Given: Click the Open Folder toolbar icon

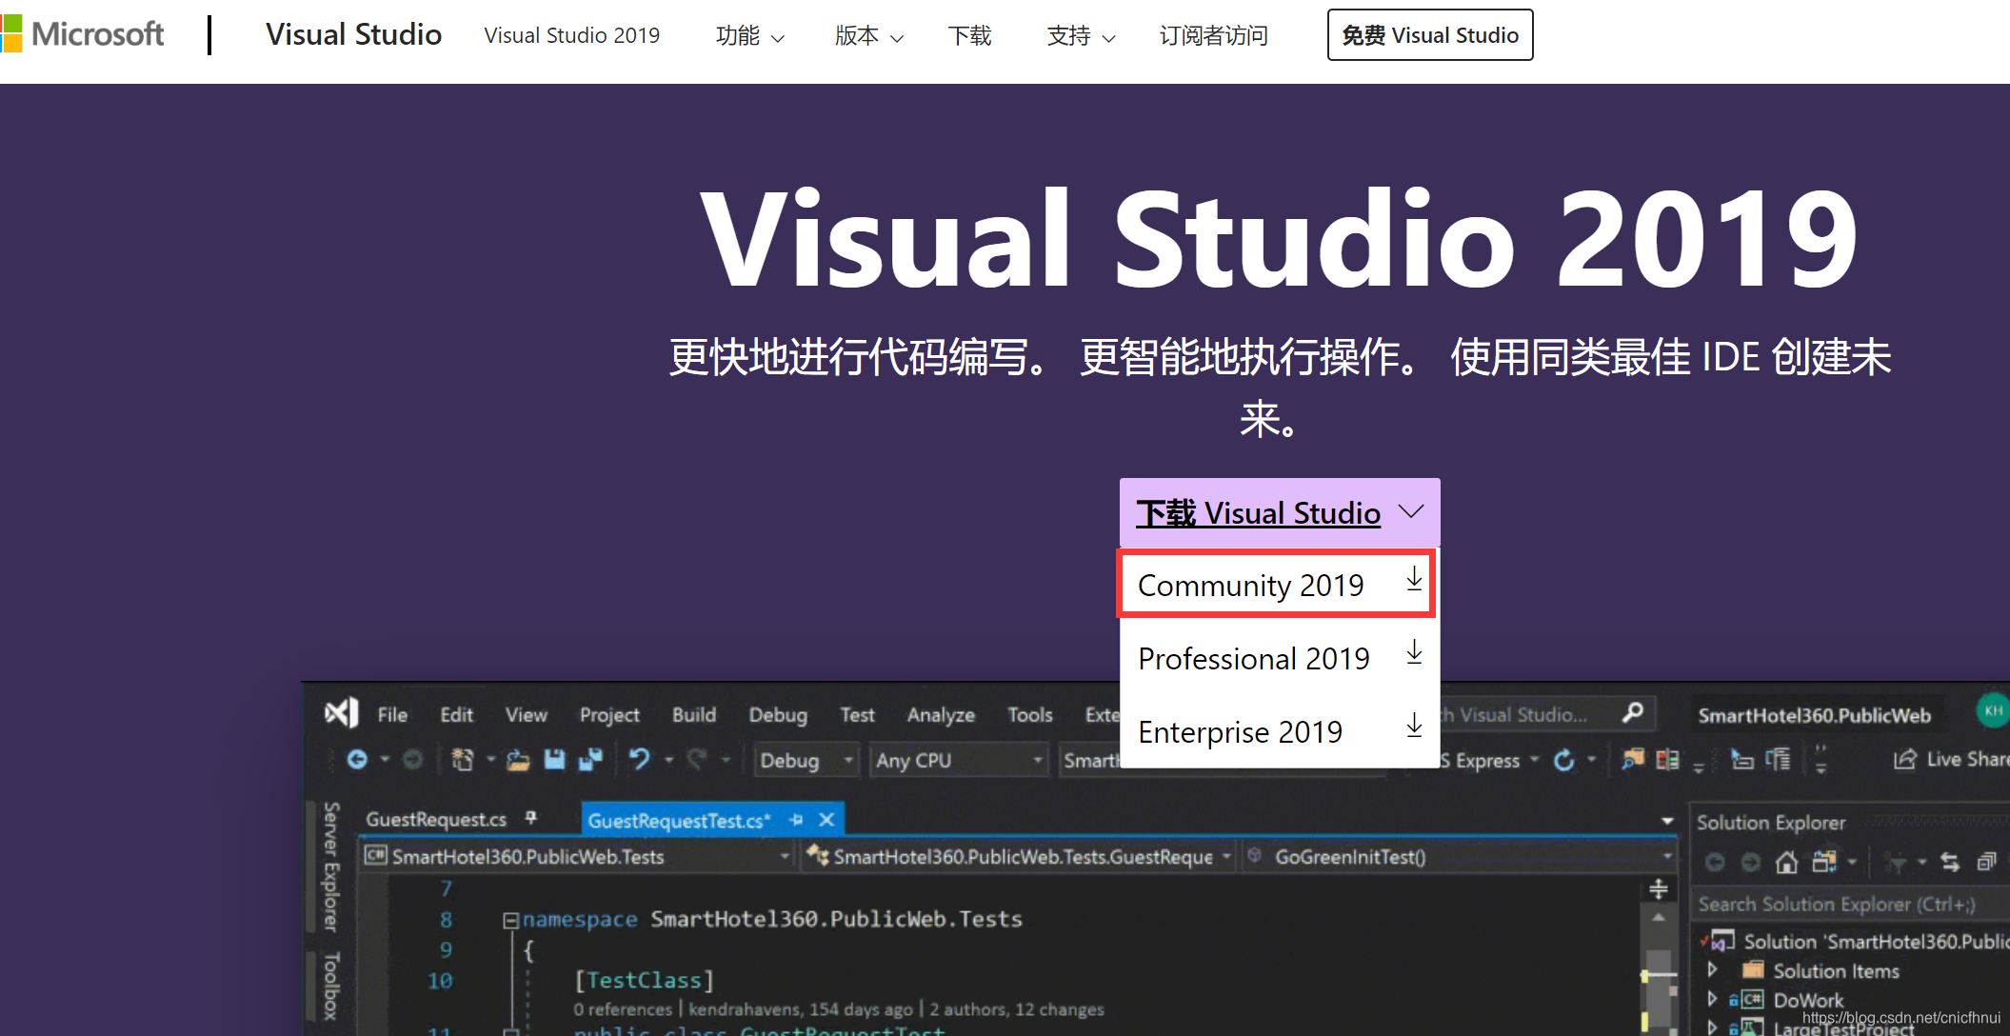Looking at the screenshot, I should click(519, 759).
